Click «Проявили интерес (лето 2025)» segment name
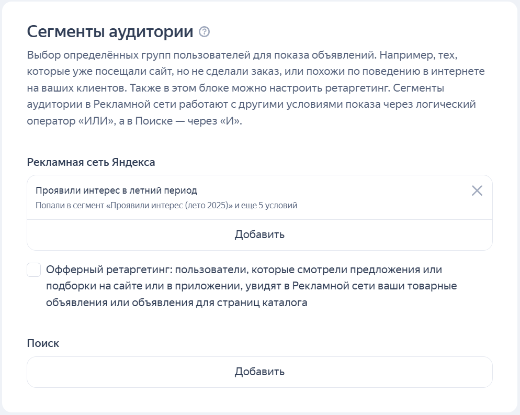Viewport: 520px width, 415px height. (x=169, y=206)
